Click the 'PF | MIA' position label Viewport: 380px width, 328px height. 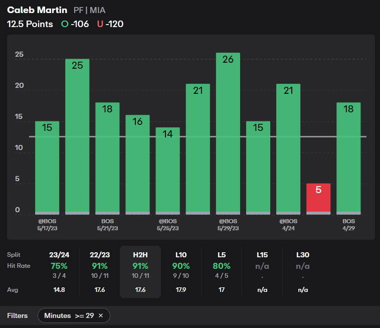[89, 10]
